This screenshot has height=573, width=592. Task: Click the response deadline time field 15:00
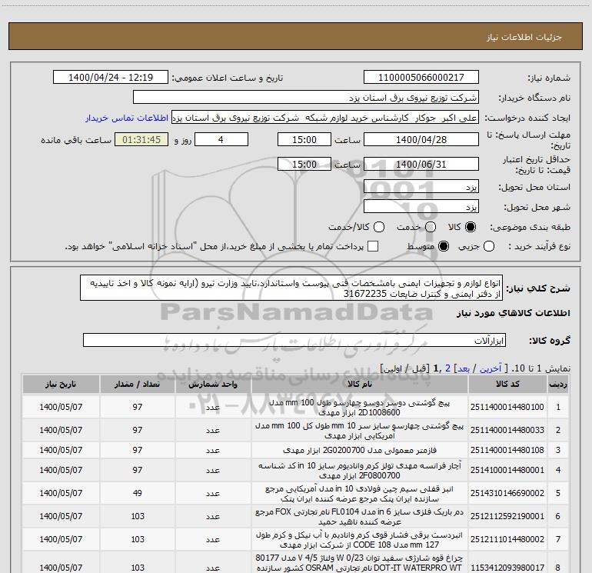coord(304,140)
